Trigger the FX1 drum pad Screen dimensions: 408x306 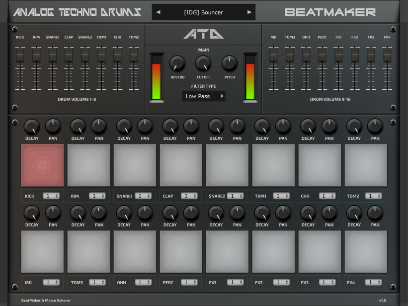click(227, 251)
